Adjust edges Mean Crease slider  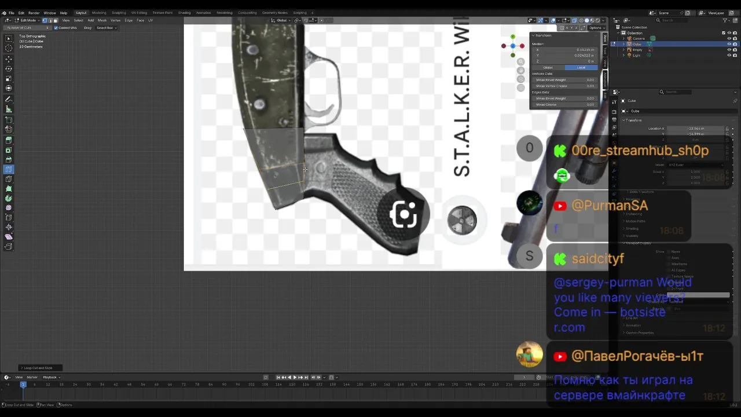click(564, 104)
